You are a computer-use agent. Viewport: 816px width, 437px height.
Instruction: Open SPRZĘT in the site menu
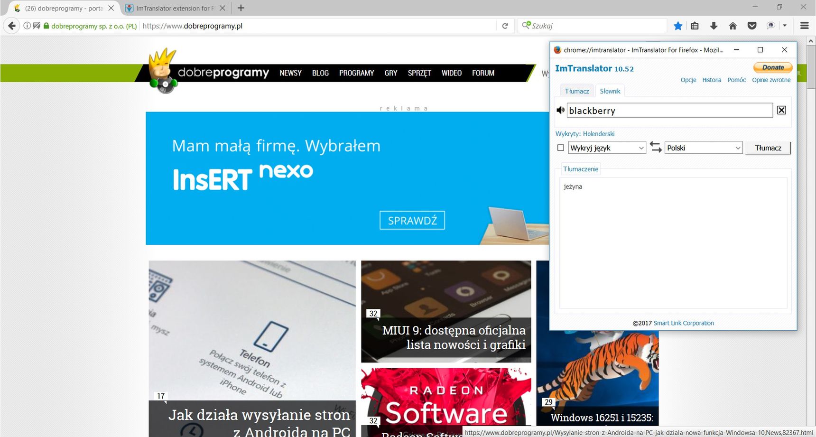[x=419, y=73]
